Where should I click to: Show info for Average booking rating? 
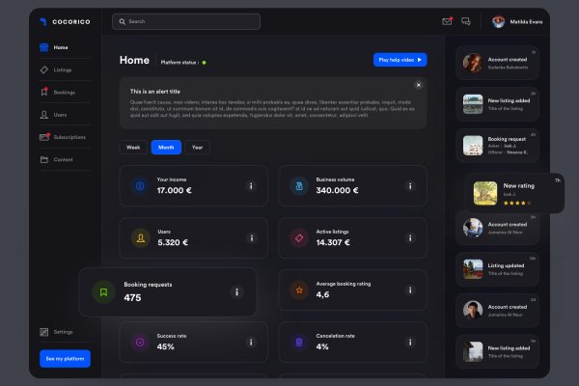pos(410,289)
